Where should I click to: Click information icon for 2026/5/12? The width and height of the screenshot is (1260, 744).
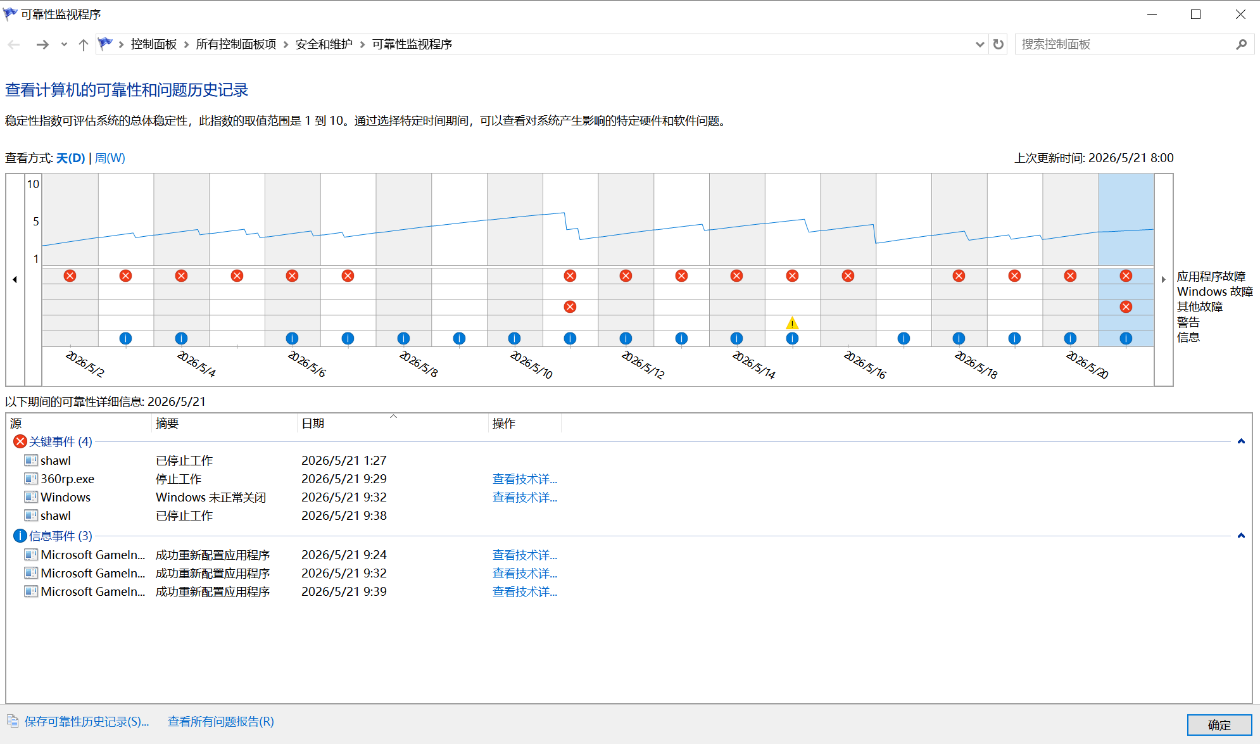[x=626, y=338]
